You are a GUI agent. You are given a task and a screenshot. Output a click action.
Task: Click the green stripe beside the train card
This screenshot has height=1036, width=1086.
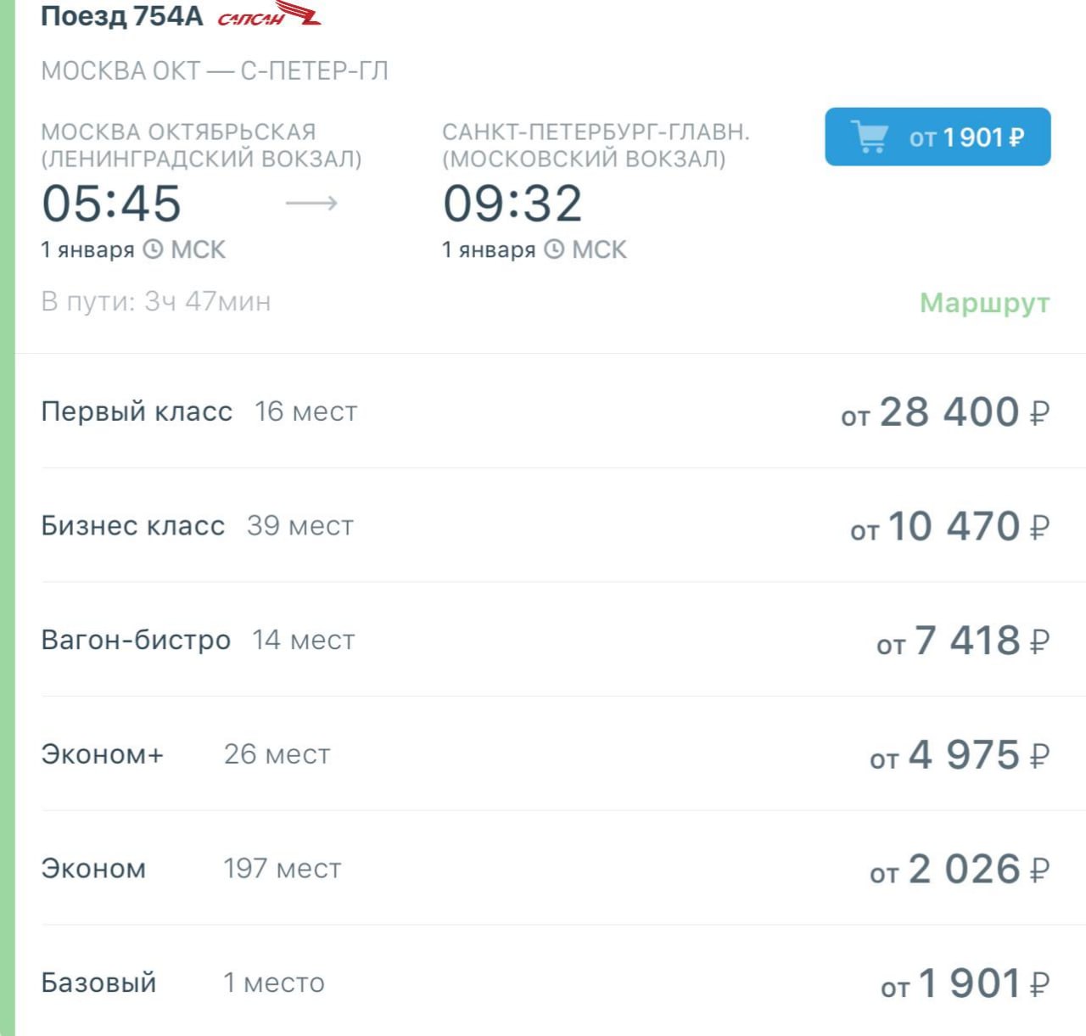7,509
